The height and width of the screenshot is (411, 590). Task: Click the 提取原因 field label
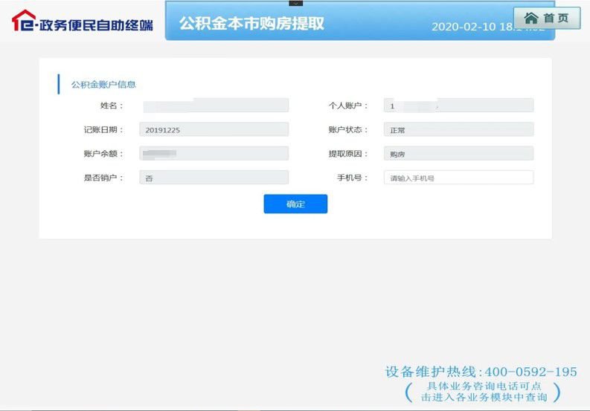[x=348, y=154]
